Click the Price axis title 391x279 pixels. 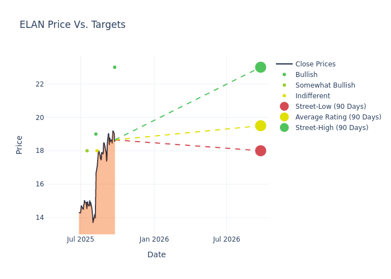coord(20,145)
